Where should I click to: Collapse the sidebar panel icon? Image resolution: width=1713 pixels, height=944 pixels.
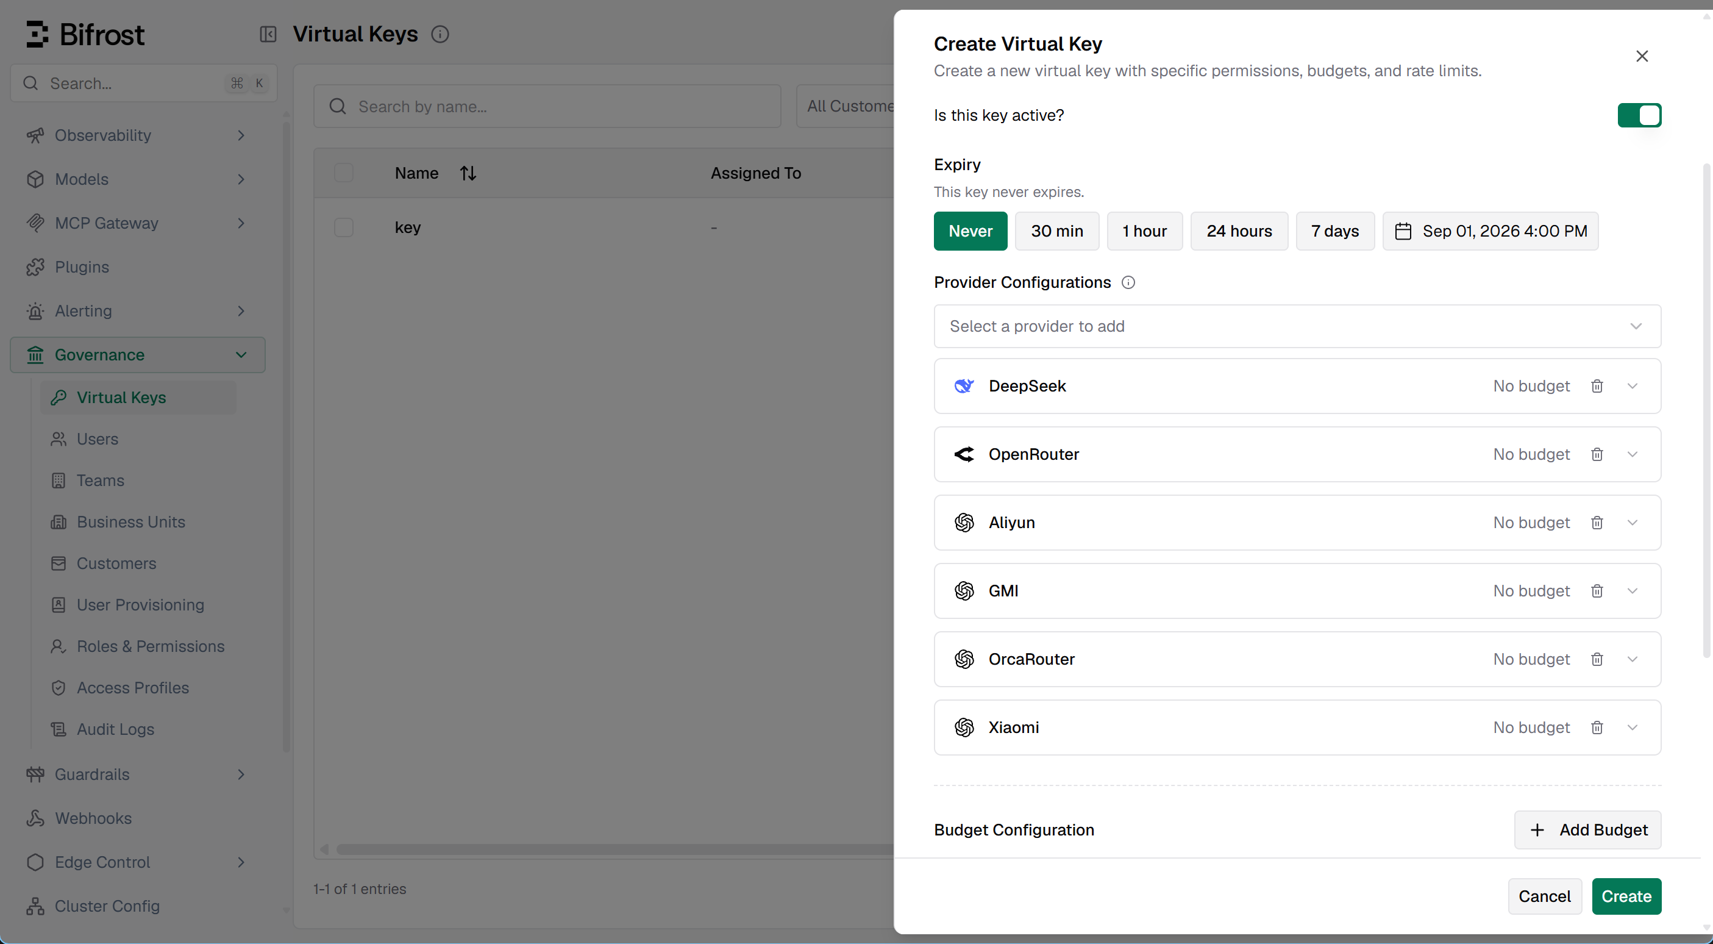coord(268,34)
